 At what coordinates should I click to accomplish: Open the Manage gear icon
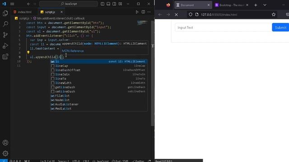pyautogui.click(x=5, y=153)
